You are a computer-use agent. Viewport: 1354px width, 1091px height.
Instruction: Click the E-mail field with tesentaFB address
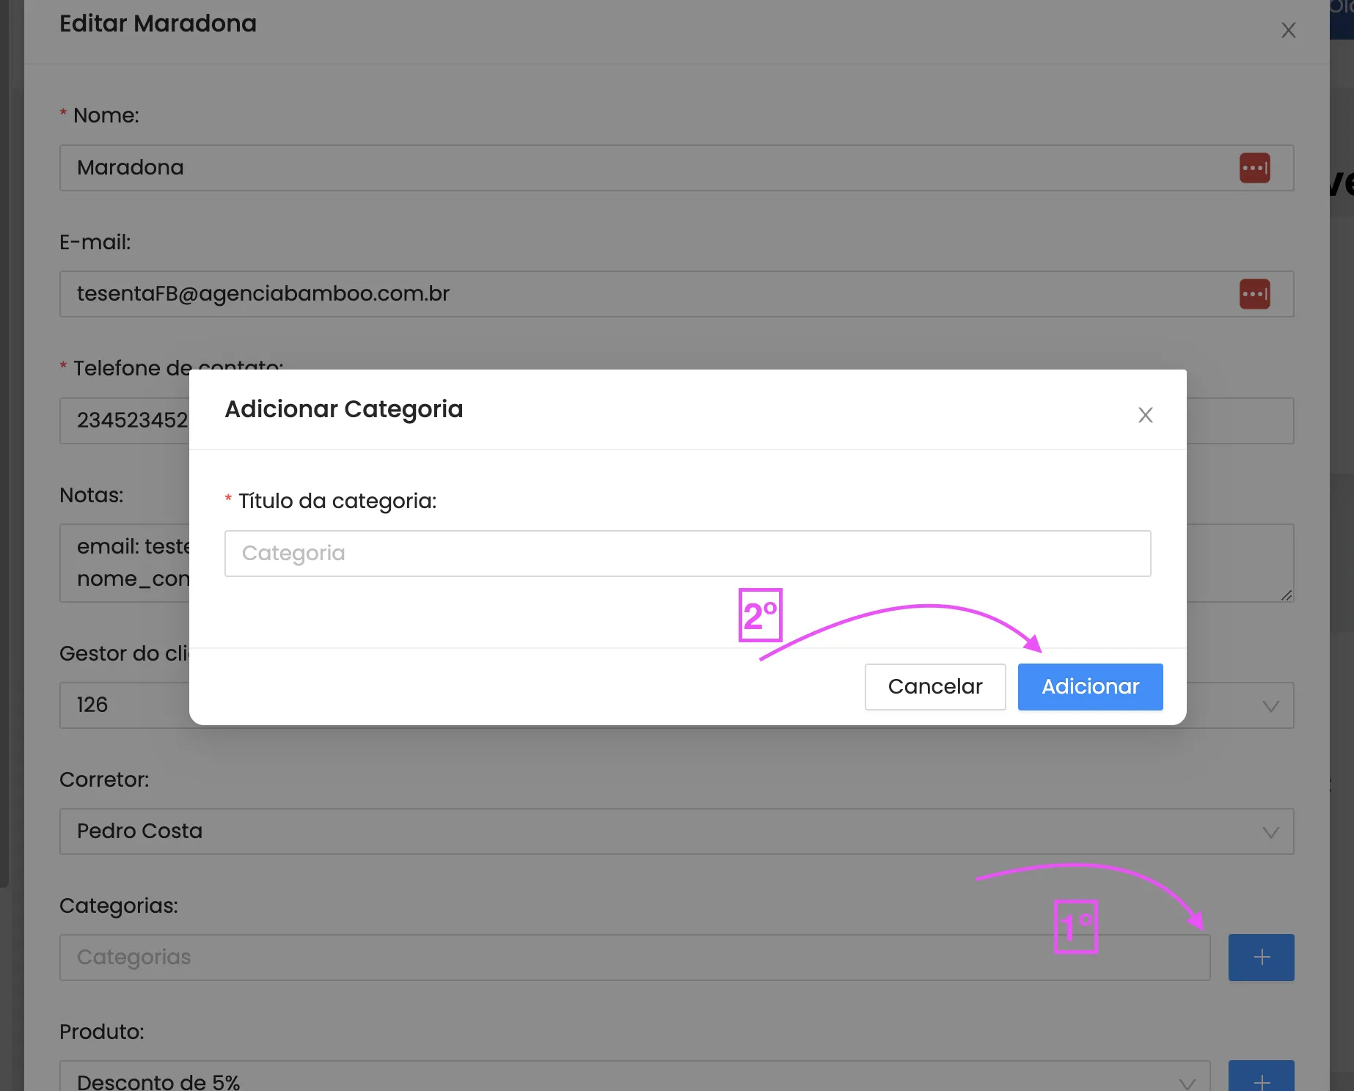tap(677, 294)
